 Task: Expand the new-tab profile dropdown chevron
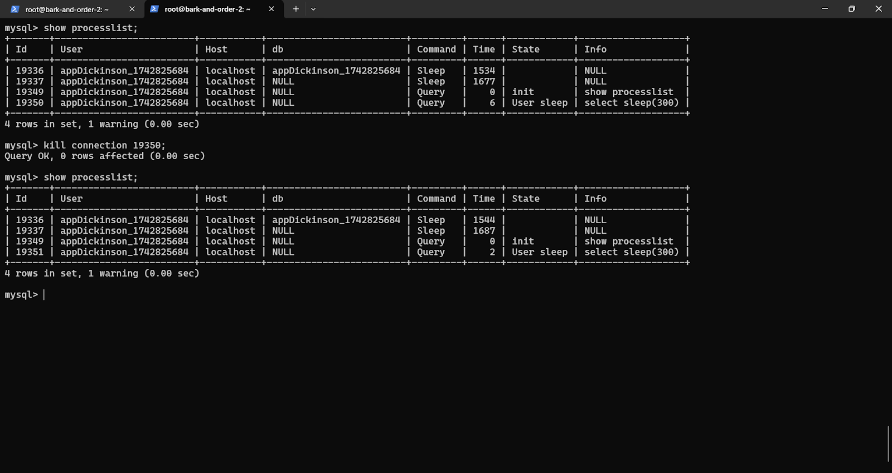pyautogui.click(x=313, y=9)
